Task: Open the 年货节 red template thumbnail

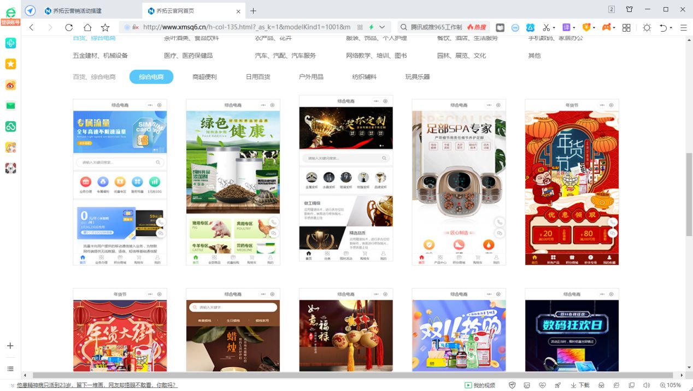Action: (571, 182)
